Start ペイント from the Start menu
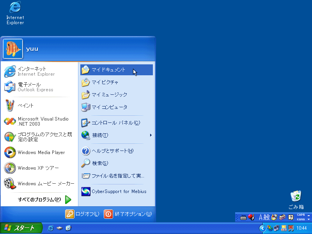 [39, 105]
